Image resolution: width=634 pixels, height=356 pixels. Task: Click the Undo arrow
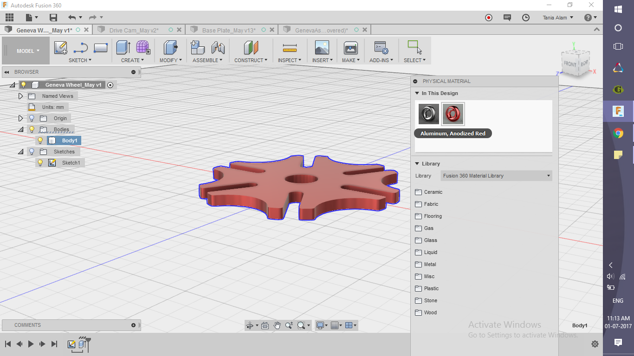(x=71, y=18)
